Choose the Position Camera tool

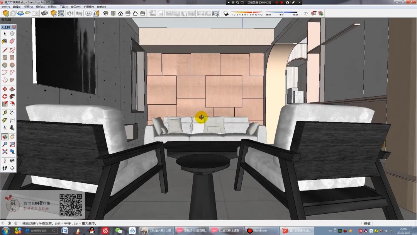(x=5, y=161)
